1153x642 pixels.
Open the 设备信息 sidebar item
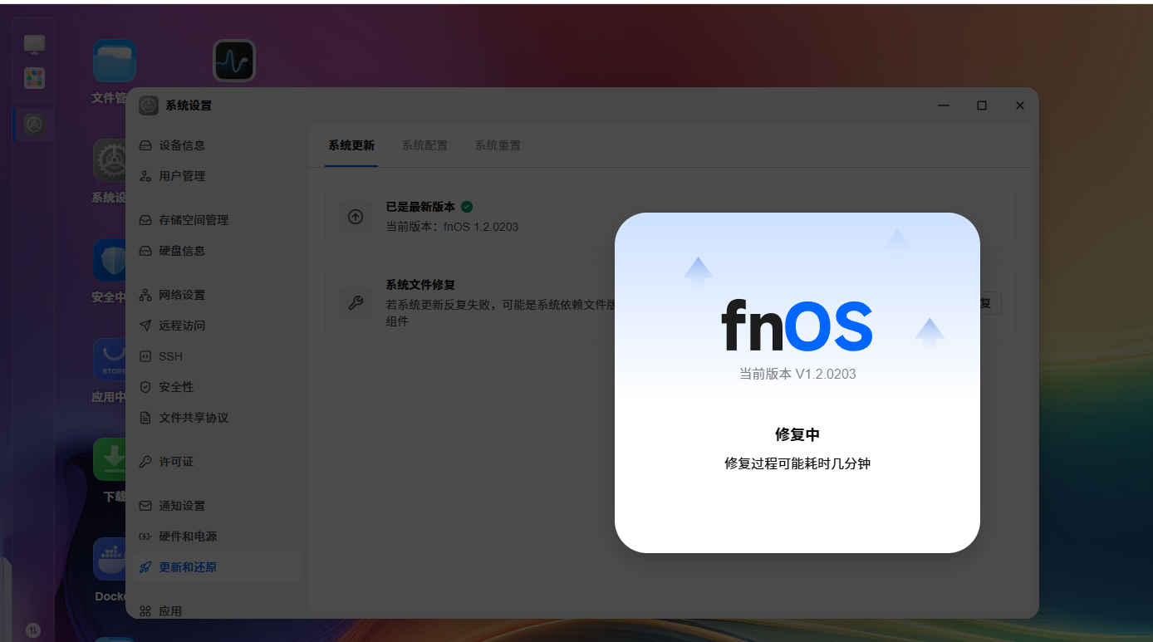click(x=216, y=145)
